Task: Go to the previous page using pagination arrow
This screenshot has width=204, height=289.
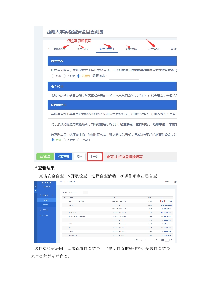Action: [142, 240]
